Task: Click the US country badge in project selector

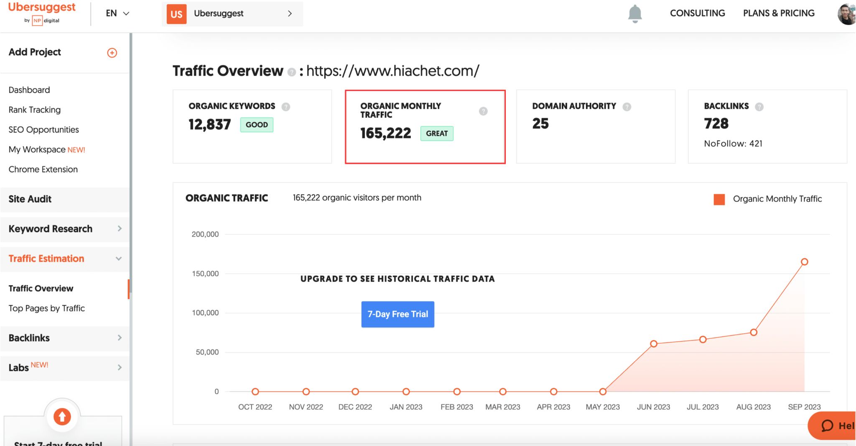Action: point(176,14)
